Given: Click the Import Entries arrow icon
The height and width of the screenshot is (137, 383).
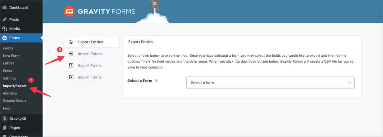Looking at the screenshot, I should pos(71,54).
